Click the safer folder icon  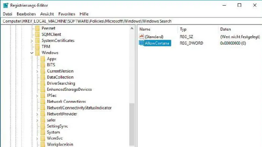[x=43, y=120]
